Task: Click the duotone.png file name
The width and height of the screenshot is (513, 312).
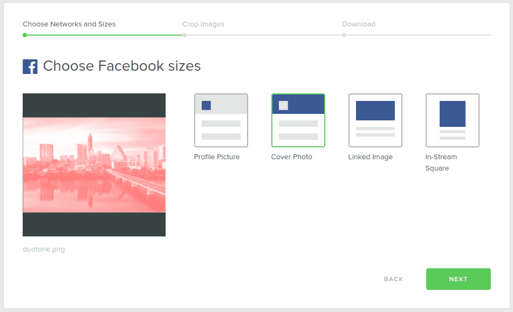Action: (x=44, y=249)
